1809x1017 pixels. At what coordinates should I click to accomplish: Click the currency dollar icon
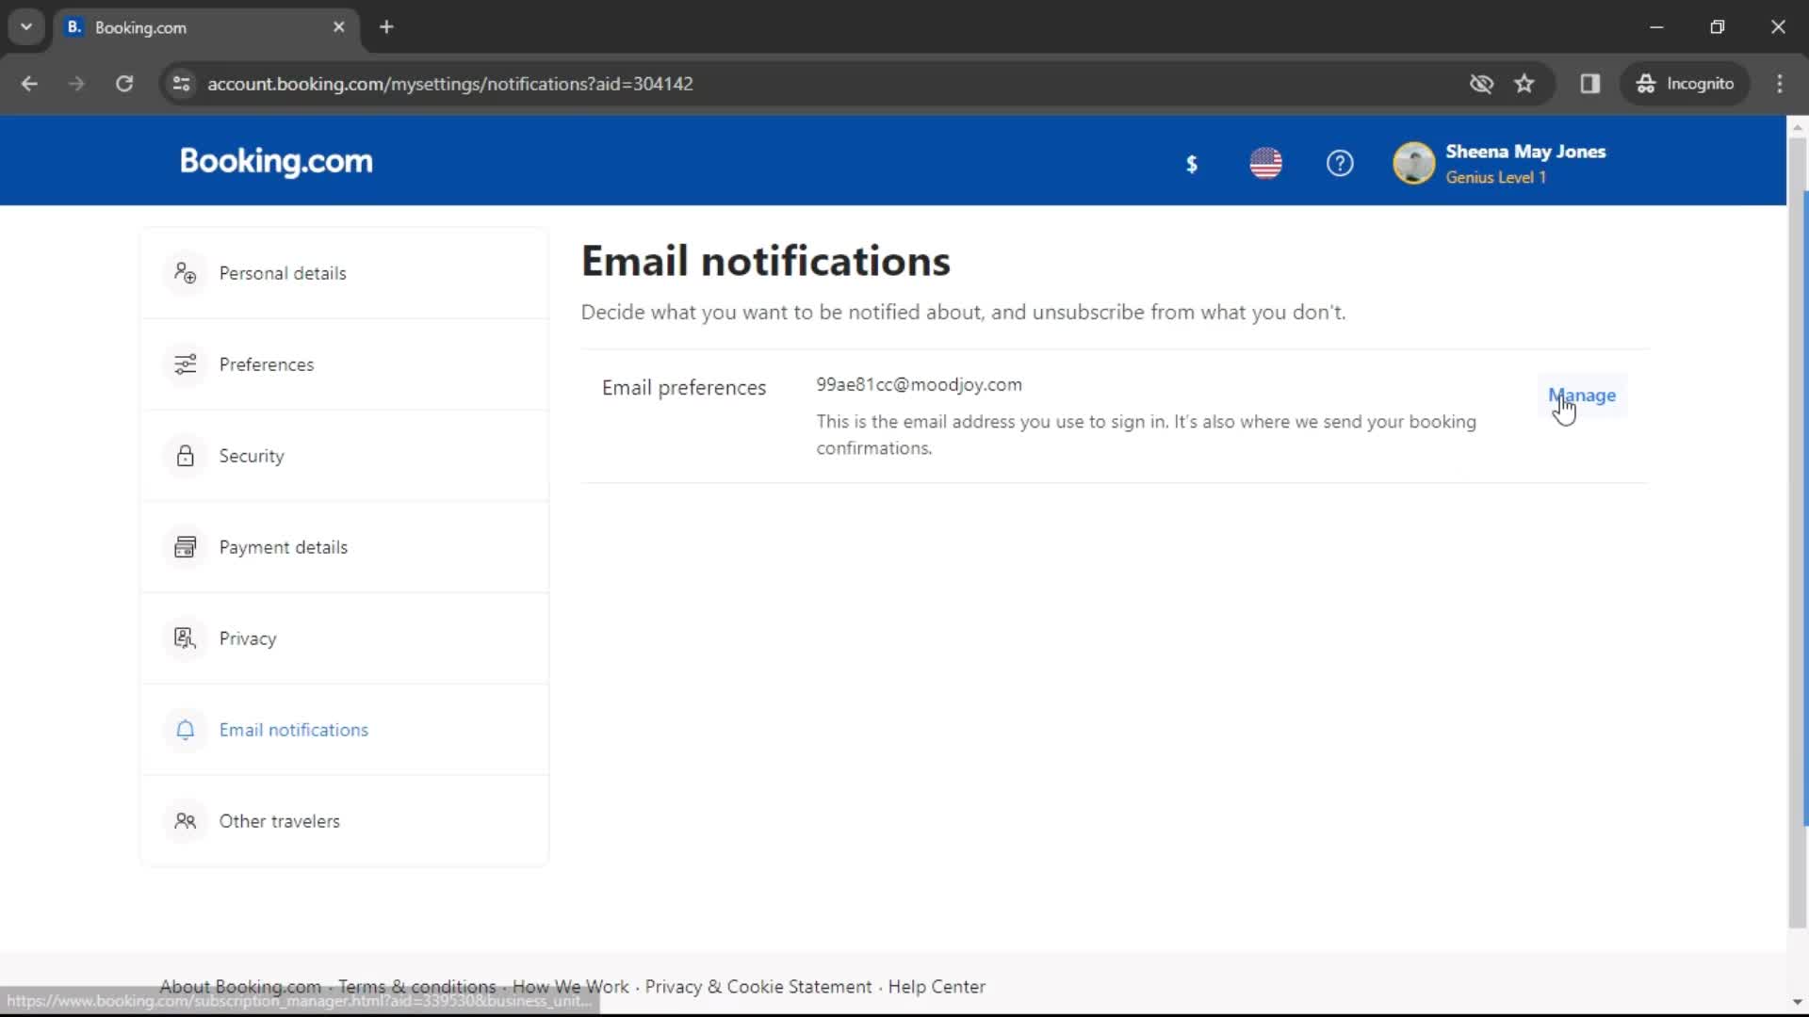[1192, 163]
